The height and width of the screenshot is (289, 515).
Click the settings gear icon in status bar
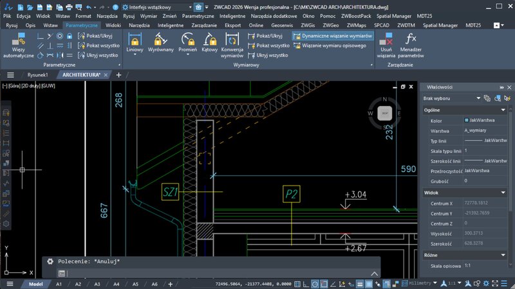pos(486,283)
